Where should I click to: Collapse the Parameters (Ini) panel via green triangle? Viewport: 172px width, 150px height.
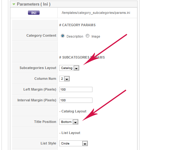[x=14, y=4]
